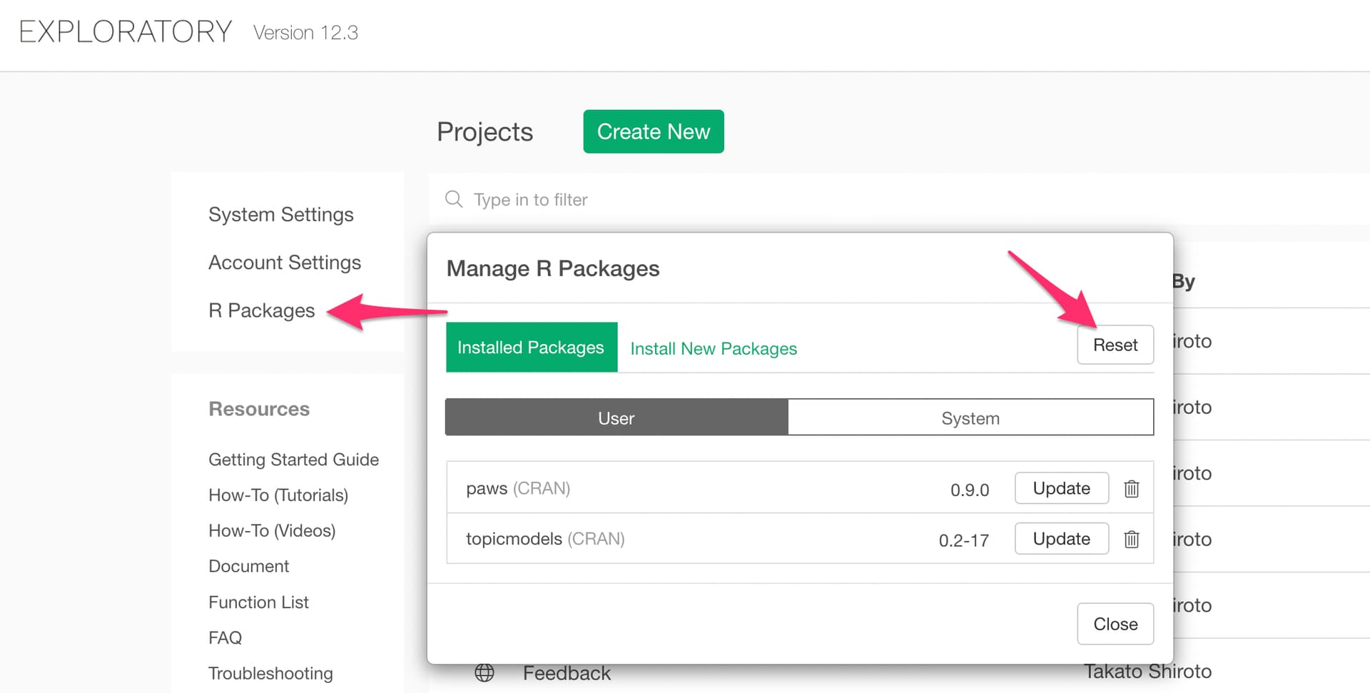This screenshot has height=693, width=1370.
Task: Click the Reset button
Action: pos(1115,345)
